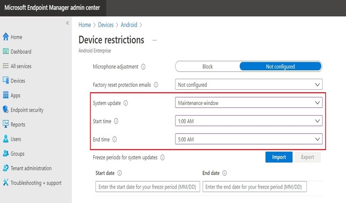Click the freeze period start date field

click(x=148, y=187)
